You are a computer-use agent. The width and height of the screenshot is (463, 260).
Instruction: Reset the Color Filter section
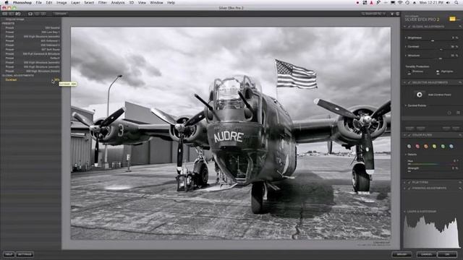[460, 135]
